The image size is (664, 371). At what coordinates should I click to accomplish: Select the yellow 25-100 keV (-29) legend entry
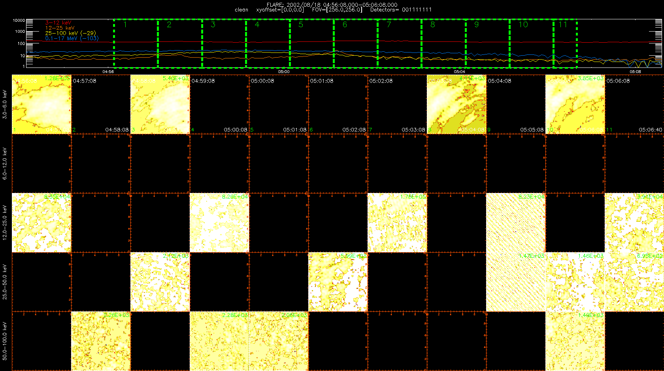click(70, 33)
